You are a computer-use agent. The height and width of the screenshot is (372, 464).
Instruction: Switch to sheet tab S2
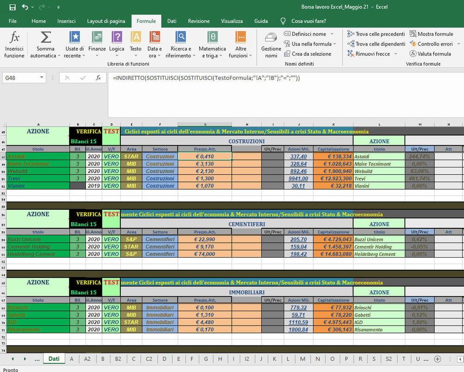pos(389,359)
